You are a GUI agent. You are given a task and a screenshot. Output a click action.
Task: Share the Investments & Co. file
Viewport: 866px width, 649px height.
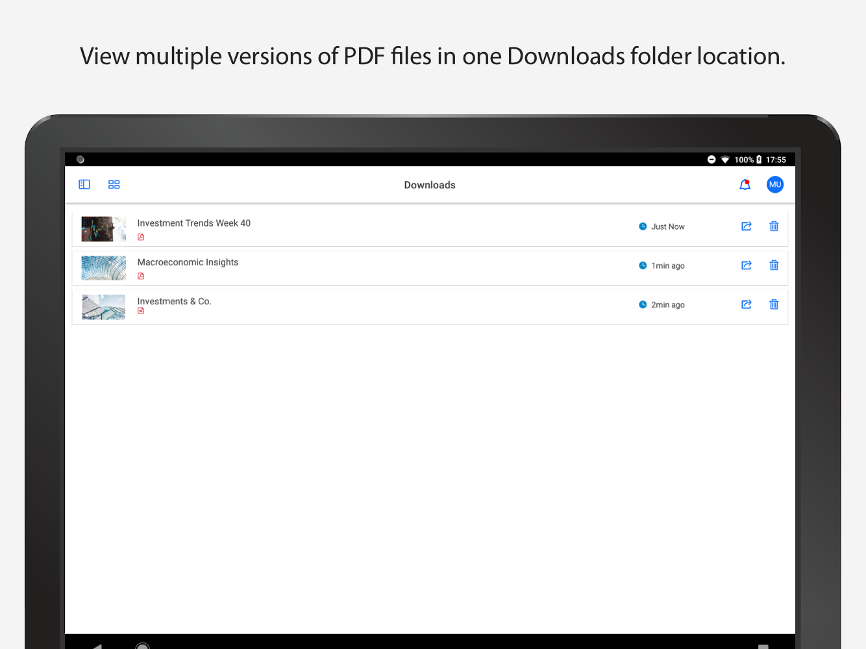coord(747,304)
